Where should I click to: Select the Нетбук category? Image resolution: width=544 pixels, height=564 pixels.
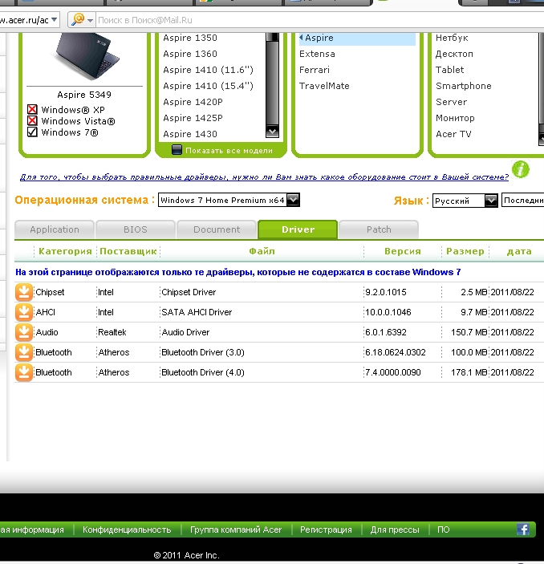point(452,38)
